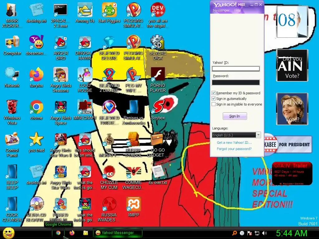Open the ANGER BIRD shortcut
This screenshot has height=239, width=319.
click(61, 48)
